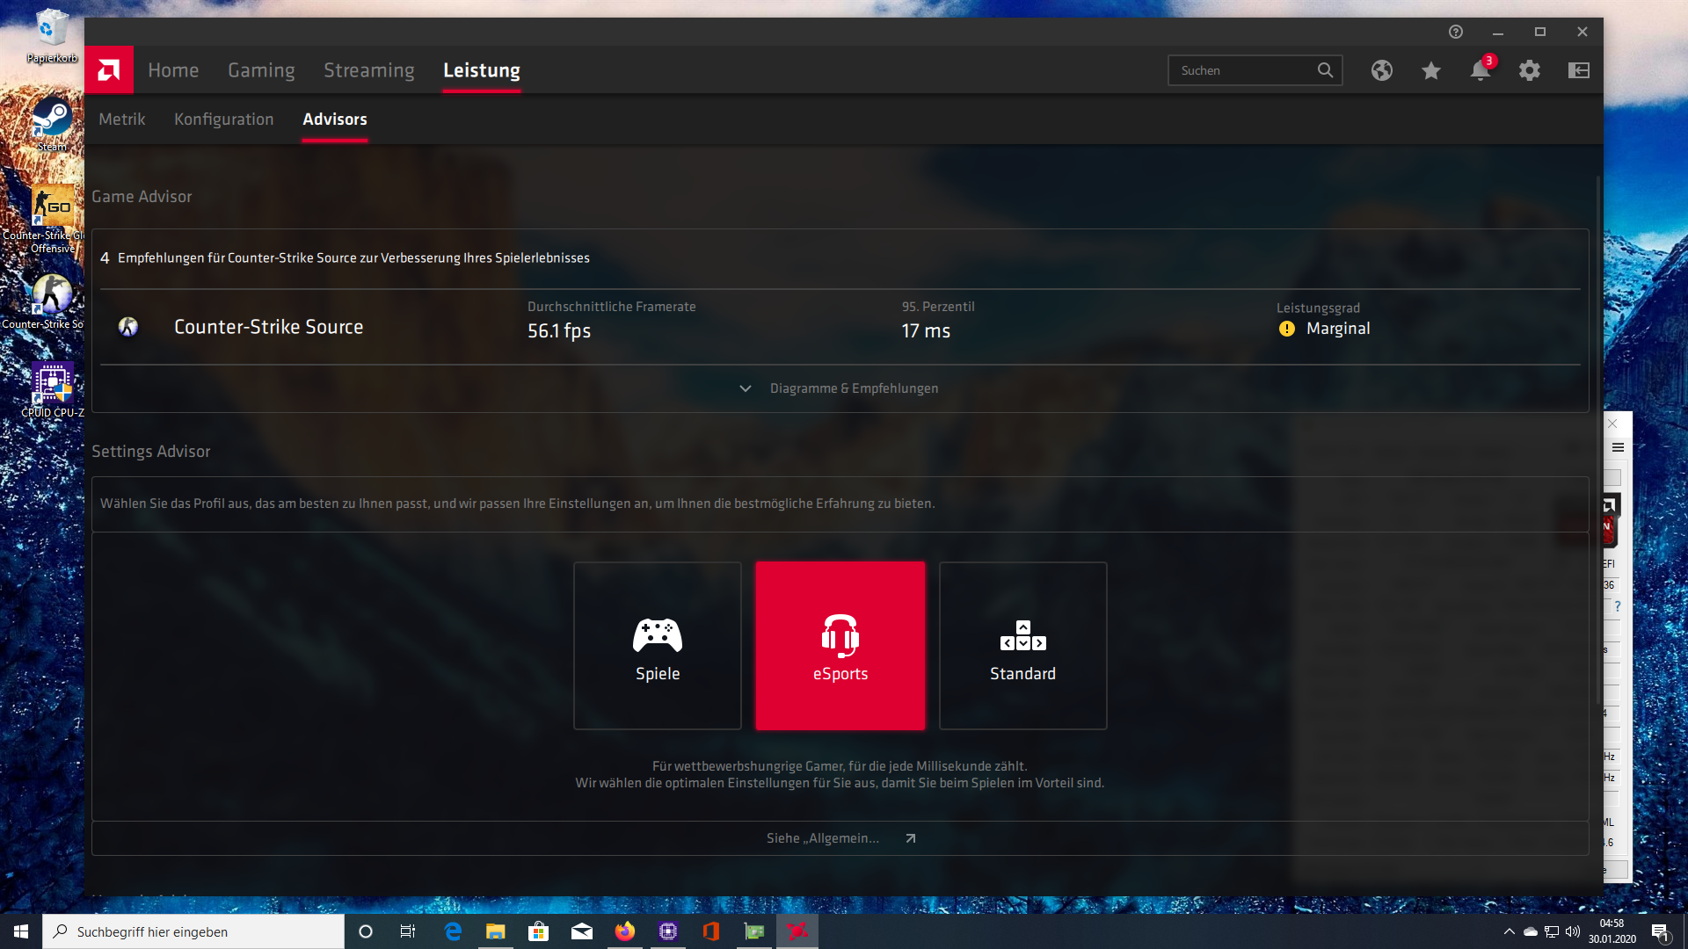
Task: Click the search magnifier icon
Action: tap(1325, 70)
